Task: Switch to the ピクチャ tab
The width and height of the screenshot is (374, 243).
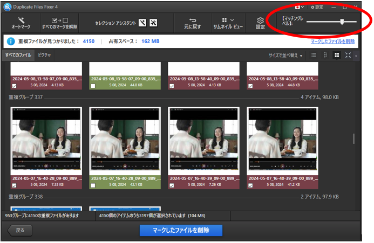Action: coord(44,55)
